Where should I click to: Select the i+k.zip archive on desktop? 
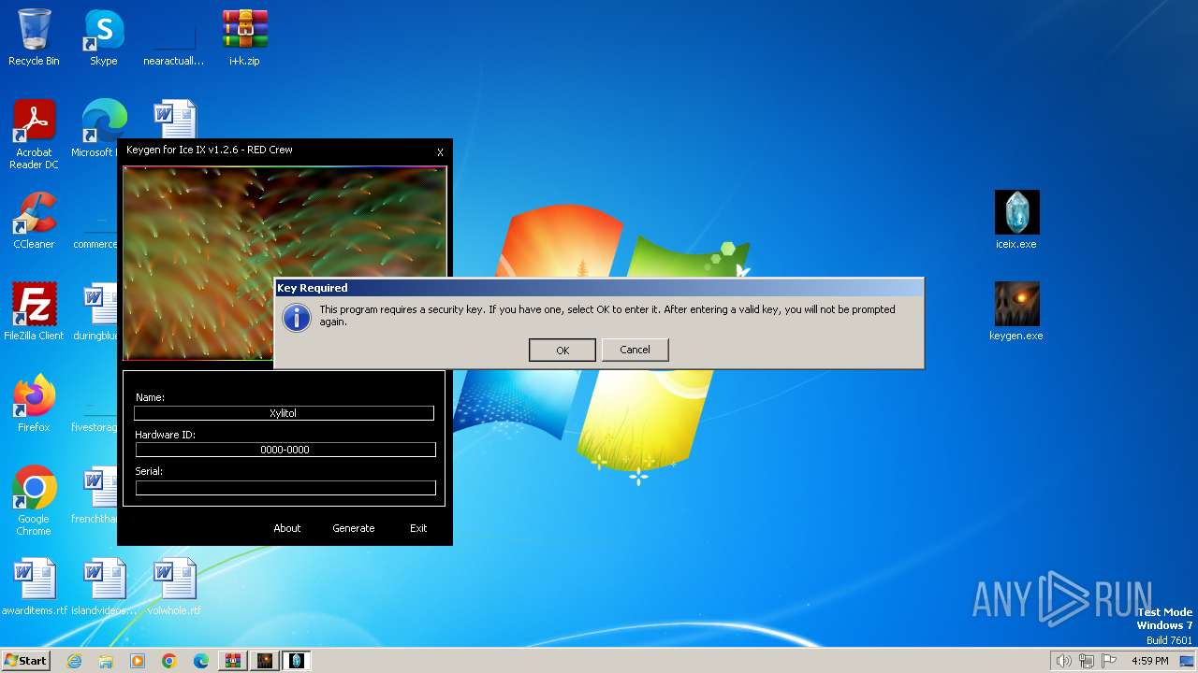point(244,37)
